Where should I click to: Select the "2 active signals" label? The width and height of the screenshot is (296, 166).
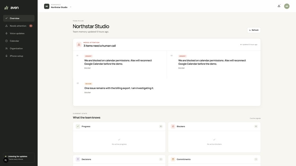pyautogui.click(x=255, y=118)
